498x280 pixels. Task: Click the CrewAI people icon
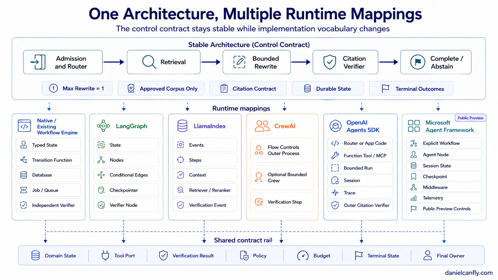point(262,126)
